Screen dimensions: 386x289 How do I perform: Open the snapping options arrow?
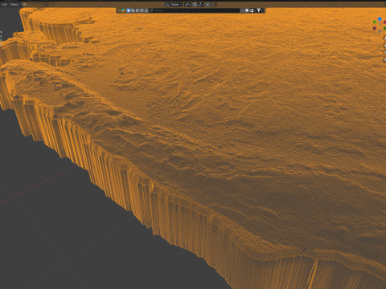(203, 5)
